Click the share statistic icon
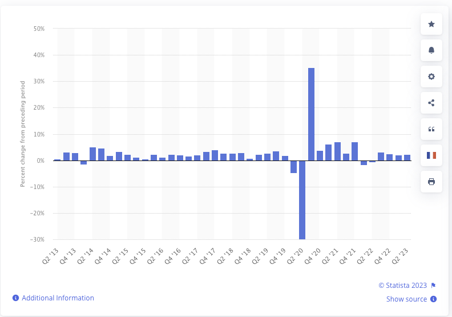This screenshot has height=317, width=452. 431,103
